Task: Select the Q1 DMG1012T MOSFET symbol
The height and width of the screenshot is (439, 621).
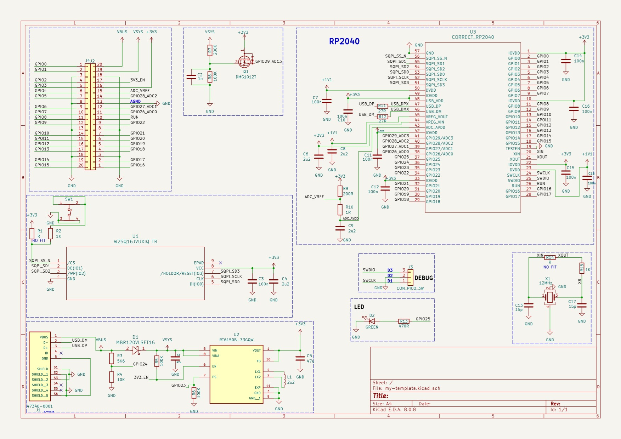Action: click(x=244, y=62)
